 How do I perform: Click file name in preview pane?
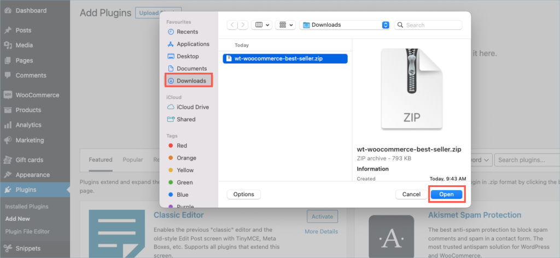[x=409, y=149]
